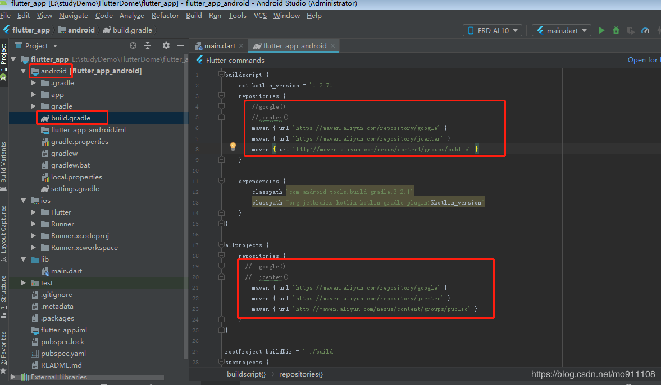This screenshot has height=385, width=661.
Task: Toggle fold marker beside buildscript line
Action: click(222, 75)
